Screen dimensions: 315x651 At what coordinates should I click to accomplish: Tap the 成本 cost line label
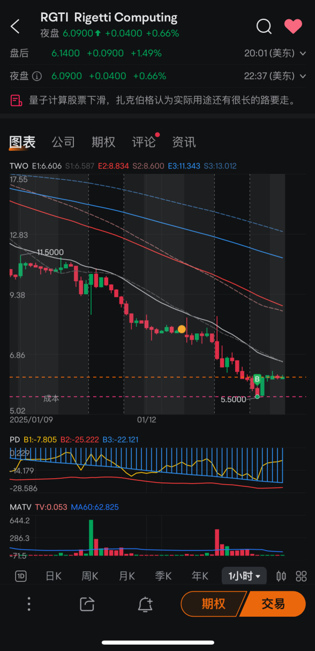coord(51,399)
